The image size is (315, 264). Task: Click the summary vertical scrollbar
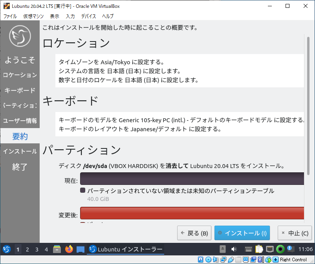(308, 105)
